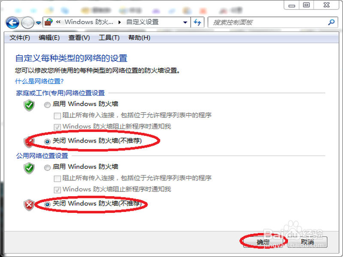Viewport: 343px width, 257px height.
Task: Cancel changes with the 取消 button
Action: 307,242
